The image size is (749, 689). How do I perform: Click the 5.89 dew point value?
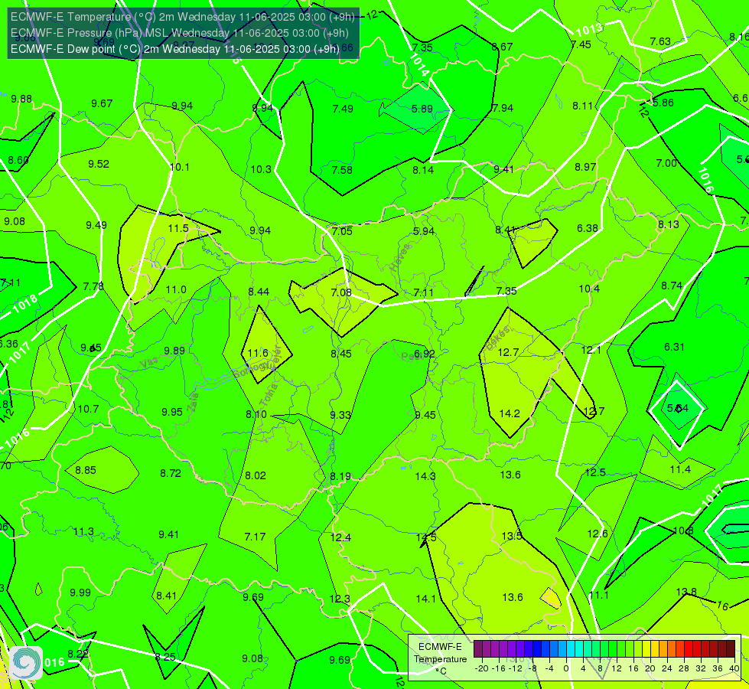click(422, 109)
